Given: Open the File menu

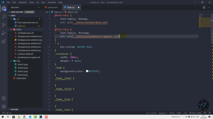Looking at the screenshot, I should click(8, 2).
